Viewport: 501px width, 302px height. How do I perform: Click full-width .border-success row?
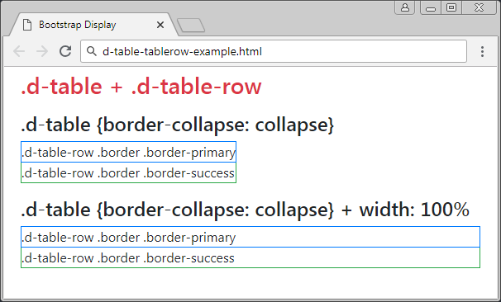tap(250, 257)
